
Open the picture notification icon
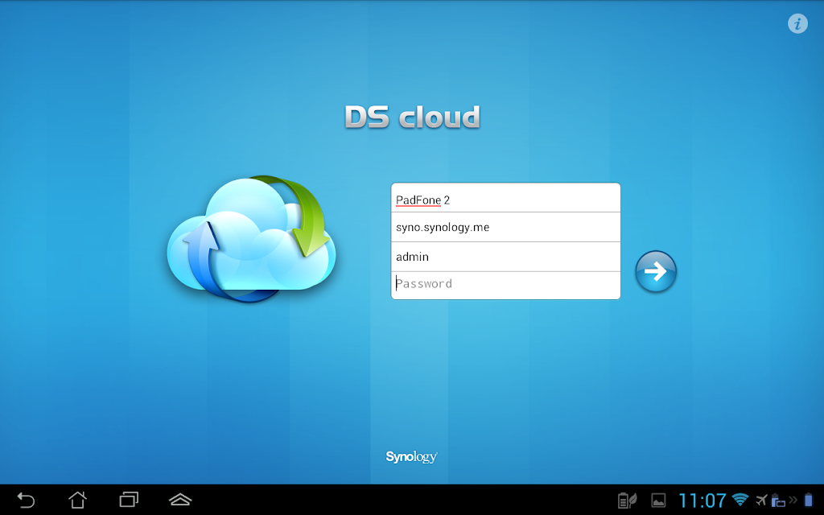[658, 501]
